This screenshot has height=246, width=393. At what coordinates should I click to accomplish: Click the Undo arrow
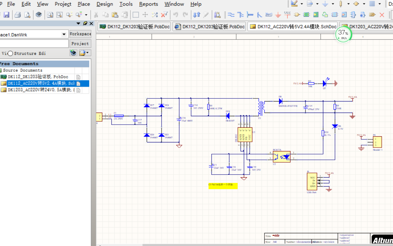click(176, 15)
